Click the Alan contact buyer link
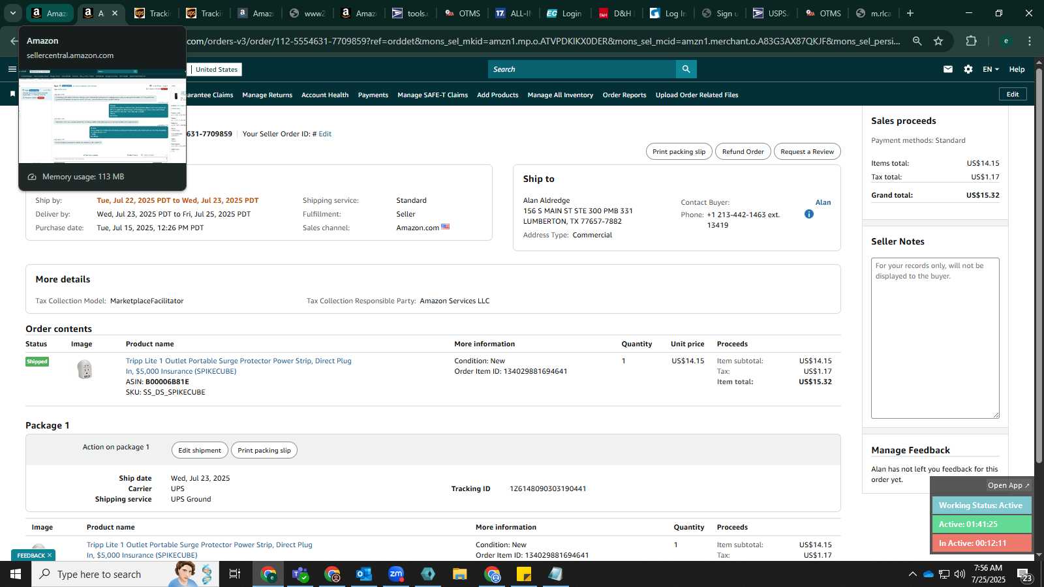Screen dimensions: 1044x587 [x=823, y=202]
